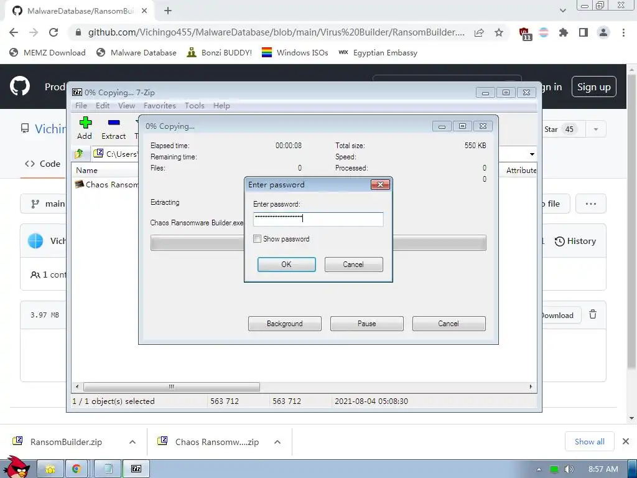
Task: Open Bonzi BUDDY! bookmark
Action: point(220,53)
